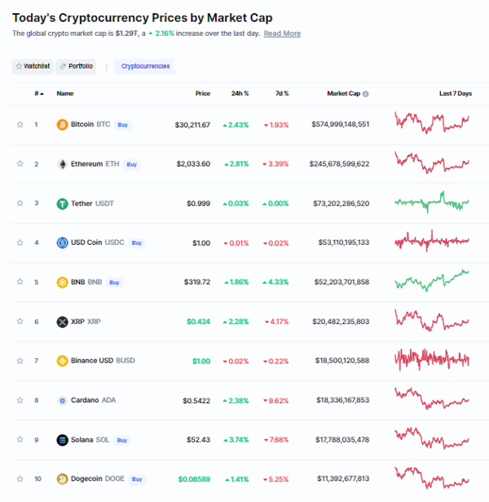Image resolution: width=489 pixels, height=502 pixels.
Task: Follow the Read More link
Action: (x=282, y=33)
